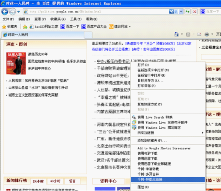This screenshot has height=191, width=221.
Task: Click the Home page icon in command bar
Action: tap(176, 34)
